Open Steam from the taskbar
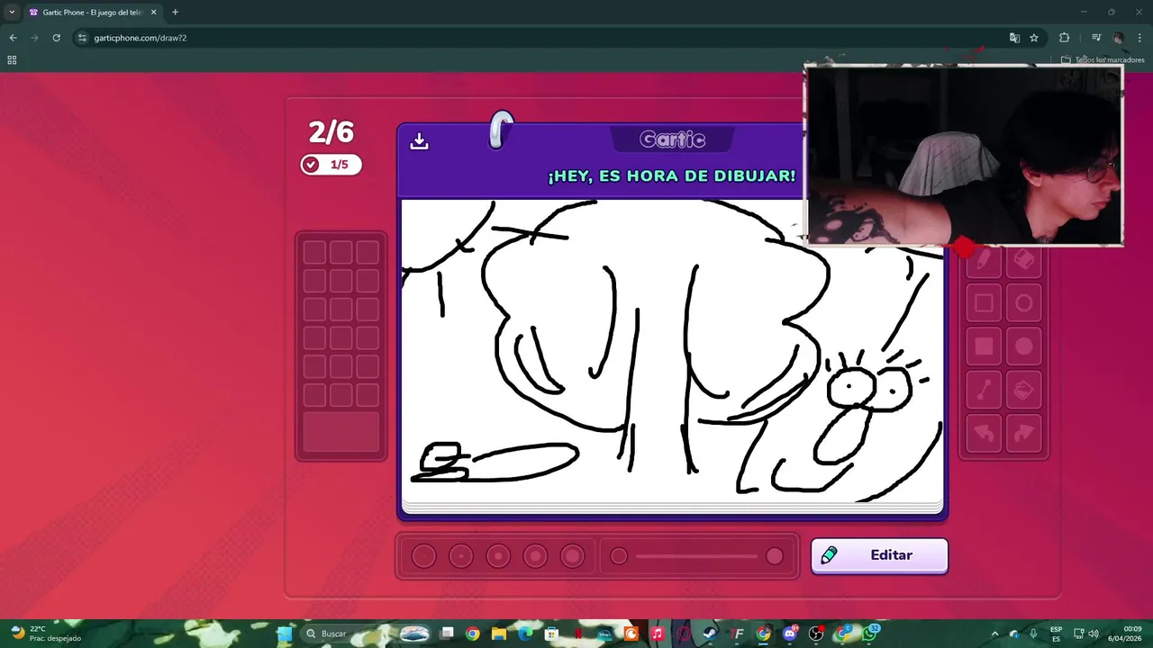Viewport: 1153px width, 648px height. click(x=710, y=634)
